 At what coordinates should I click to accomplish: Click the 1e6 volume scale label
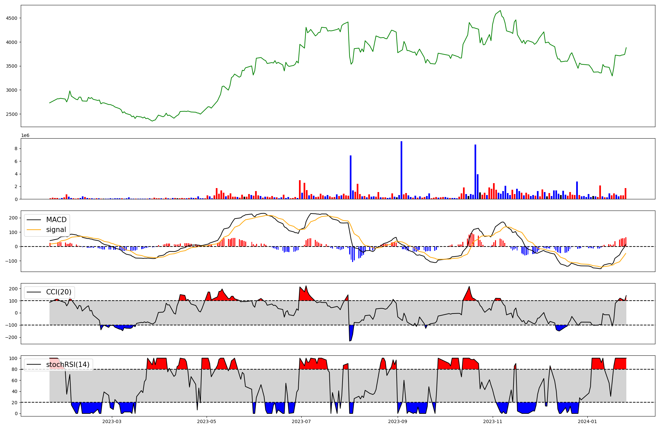click(25, 136)
